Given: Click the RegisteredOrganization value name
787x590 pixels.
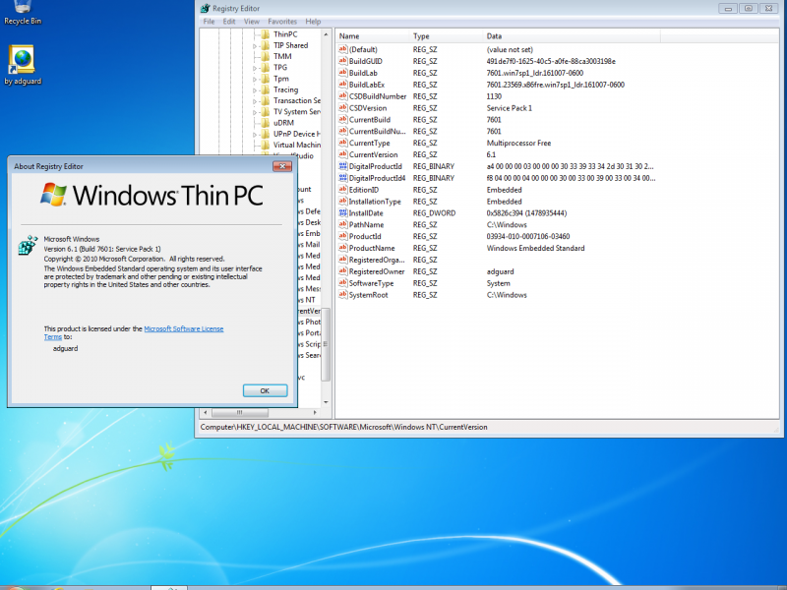Looking at the screenshot, I should pyautogui.click(x=377, y=260).
